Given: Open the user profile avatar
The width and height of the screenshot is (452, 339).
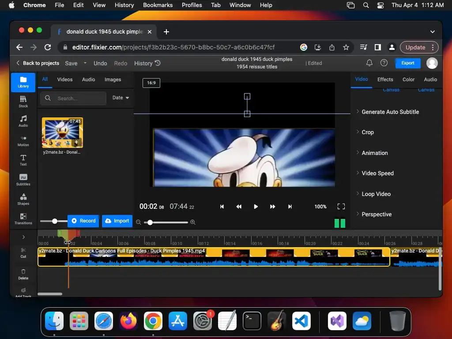Looking at the screenshot, I should coord(432,63).
